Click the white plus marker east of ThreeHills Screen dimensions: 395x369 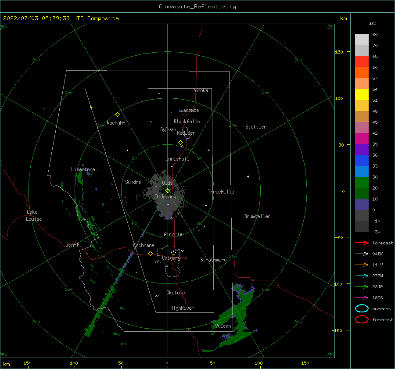(x=248, y=176)
